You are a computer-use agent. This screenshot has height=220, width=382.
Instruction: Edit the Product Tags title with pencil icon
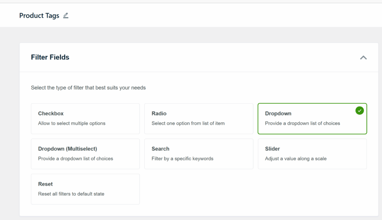click(x=66, y=16)
